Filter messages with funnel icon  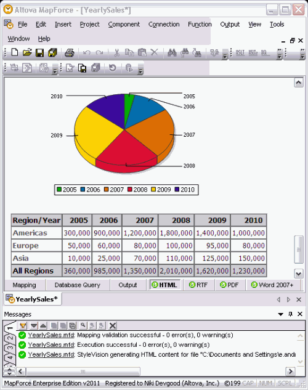(23, 325)
